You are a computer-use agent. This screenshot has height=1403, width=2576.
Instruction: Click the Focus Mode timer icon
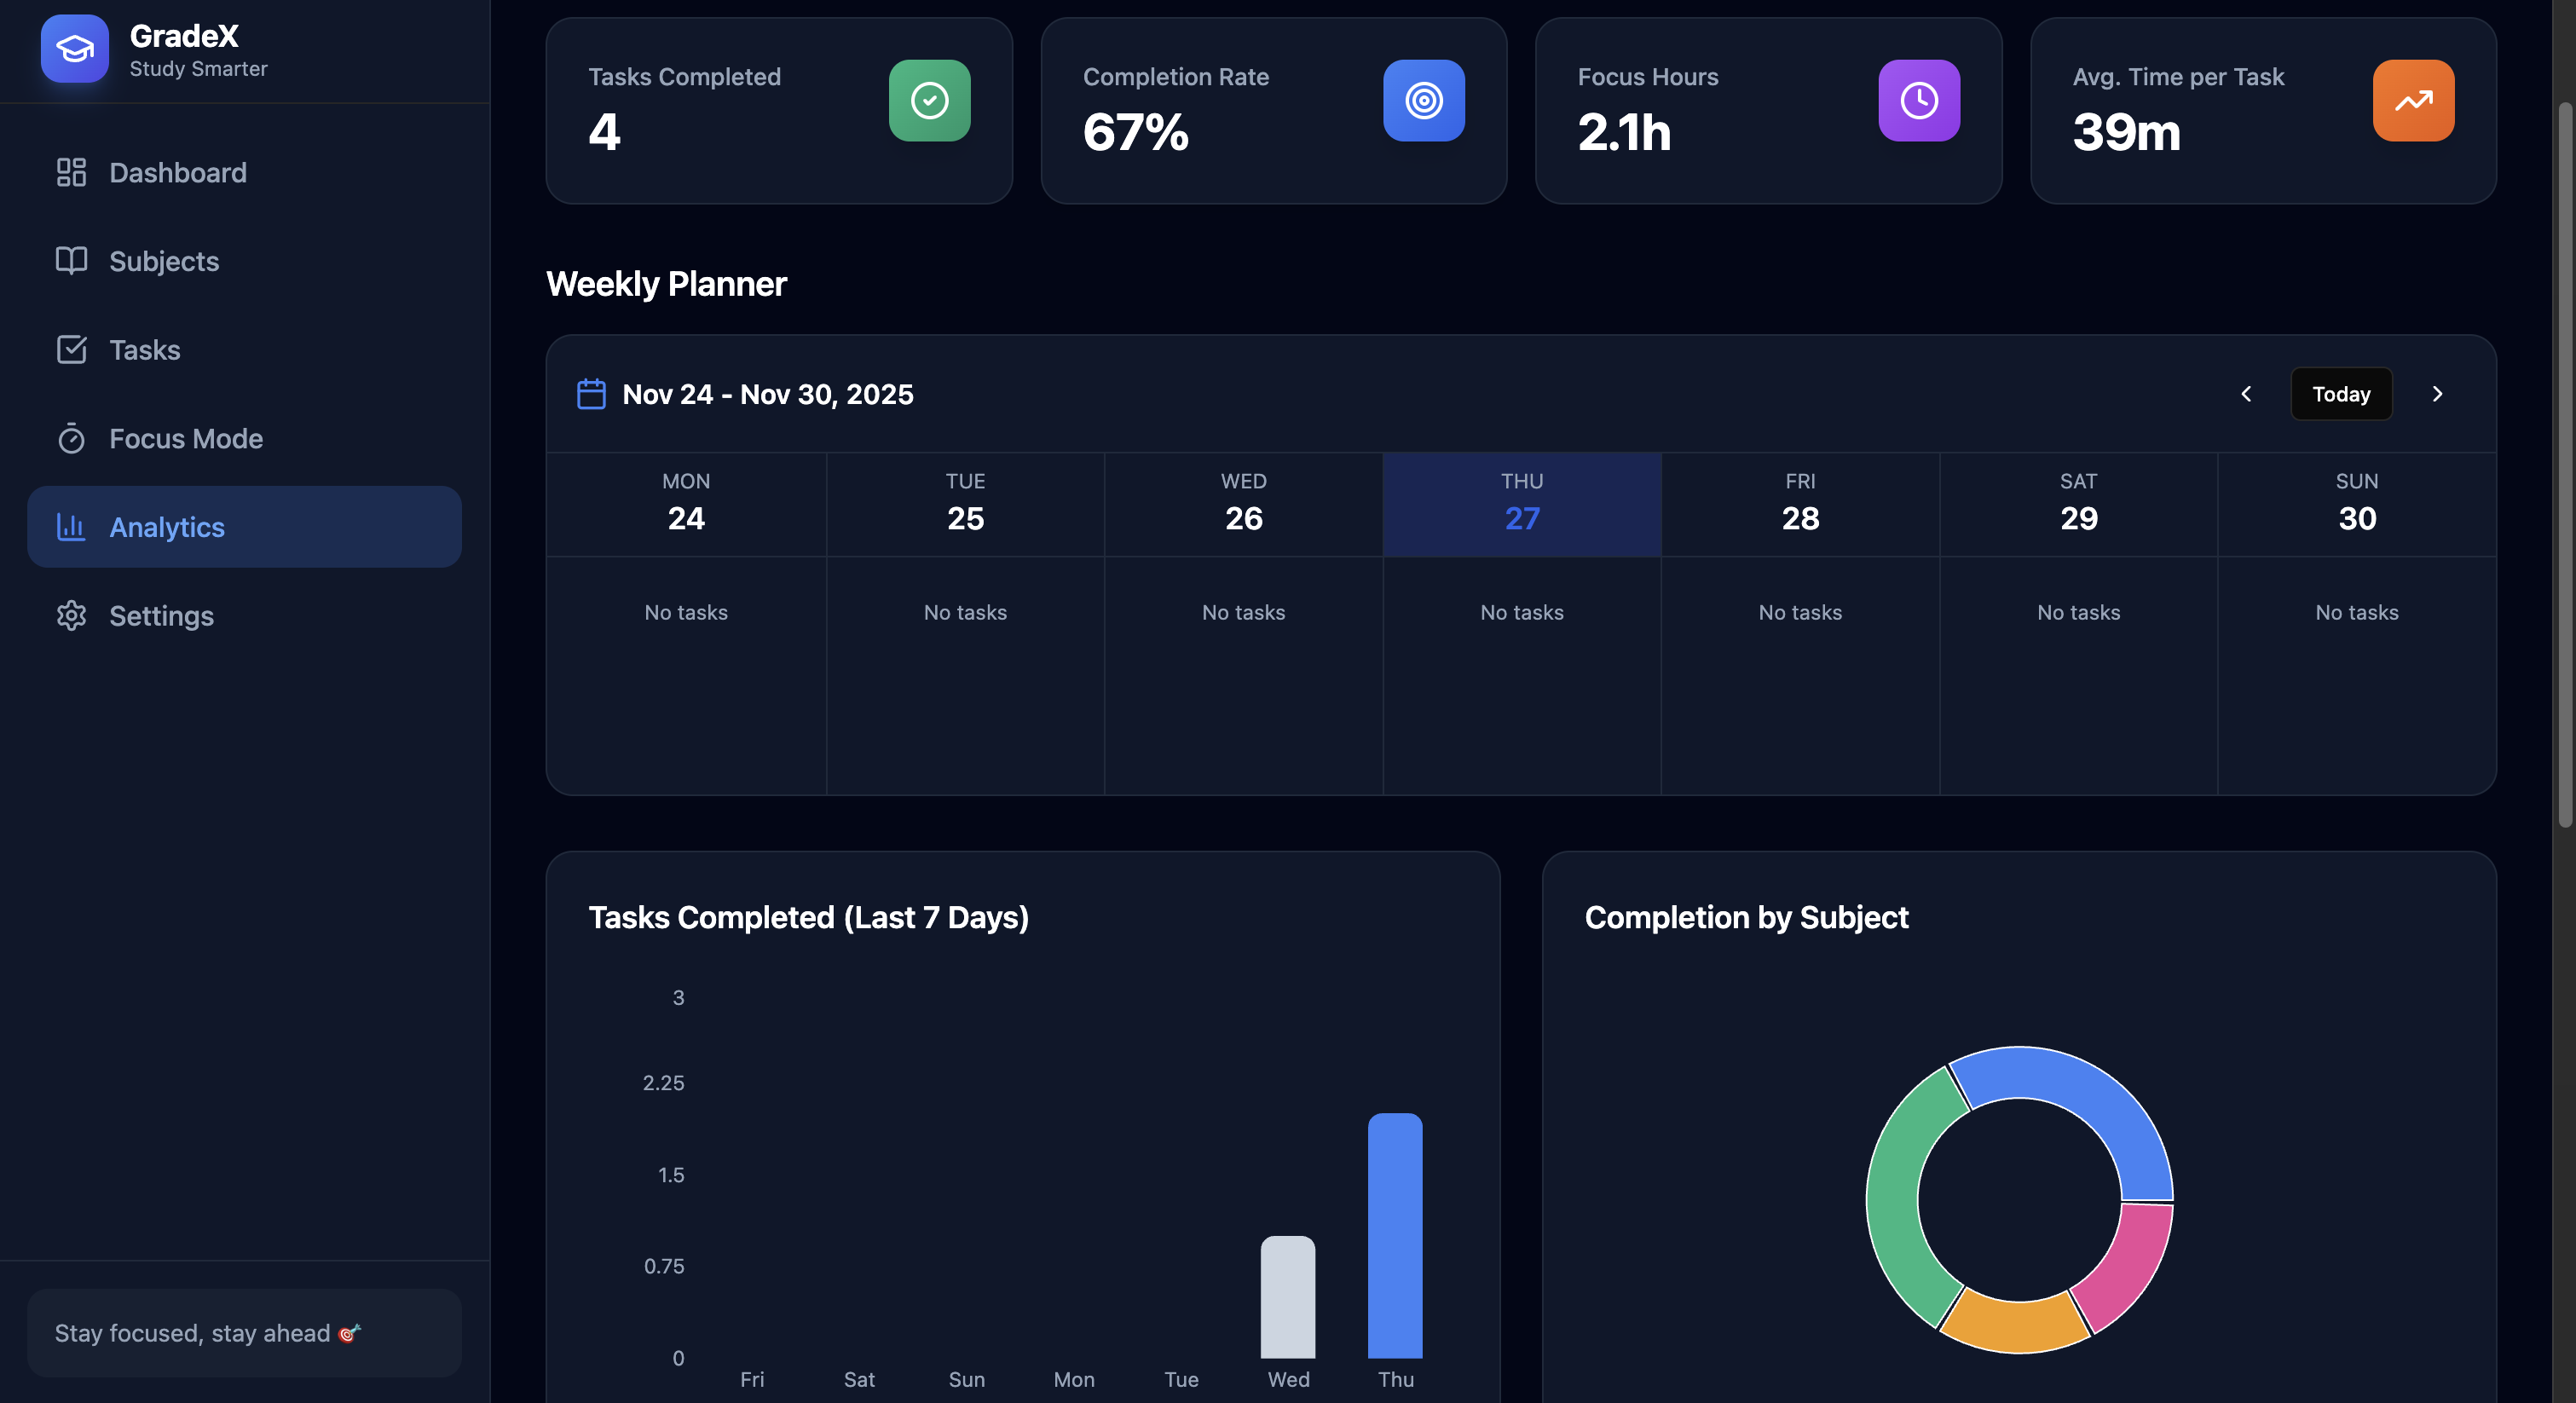71,438
